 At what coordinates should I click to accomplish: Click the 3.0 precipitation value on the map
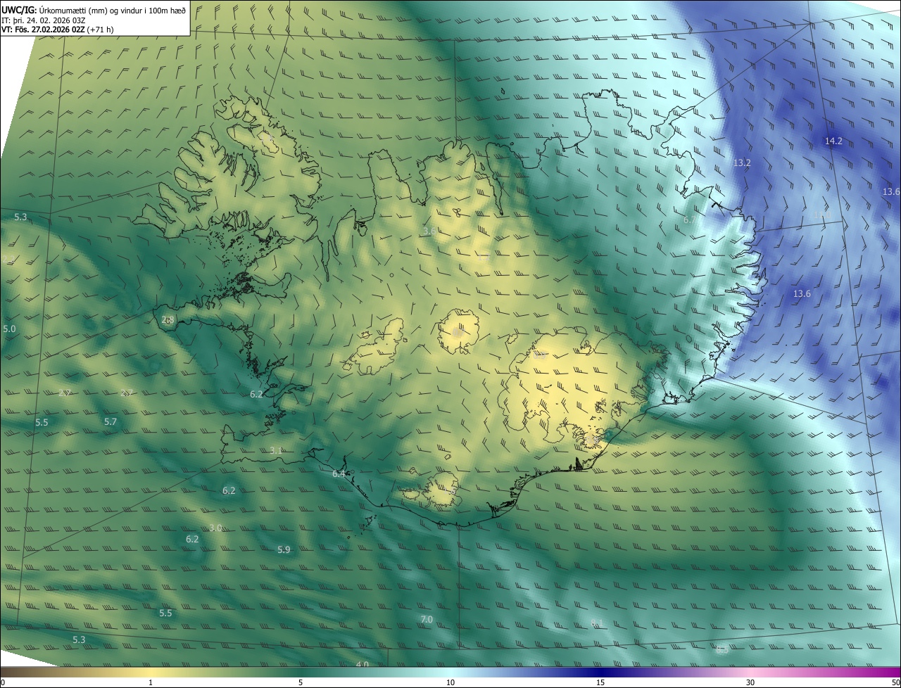coord(215,528)
